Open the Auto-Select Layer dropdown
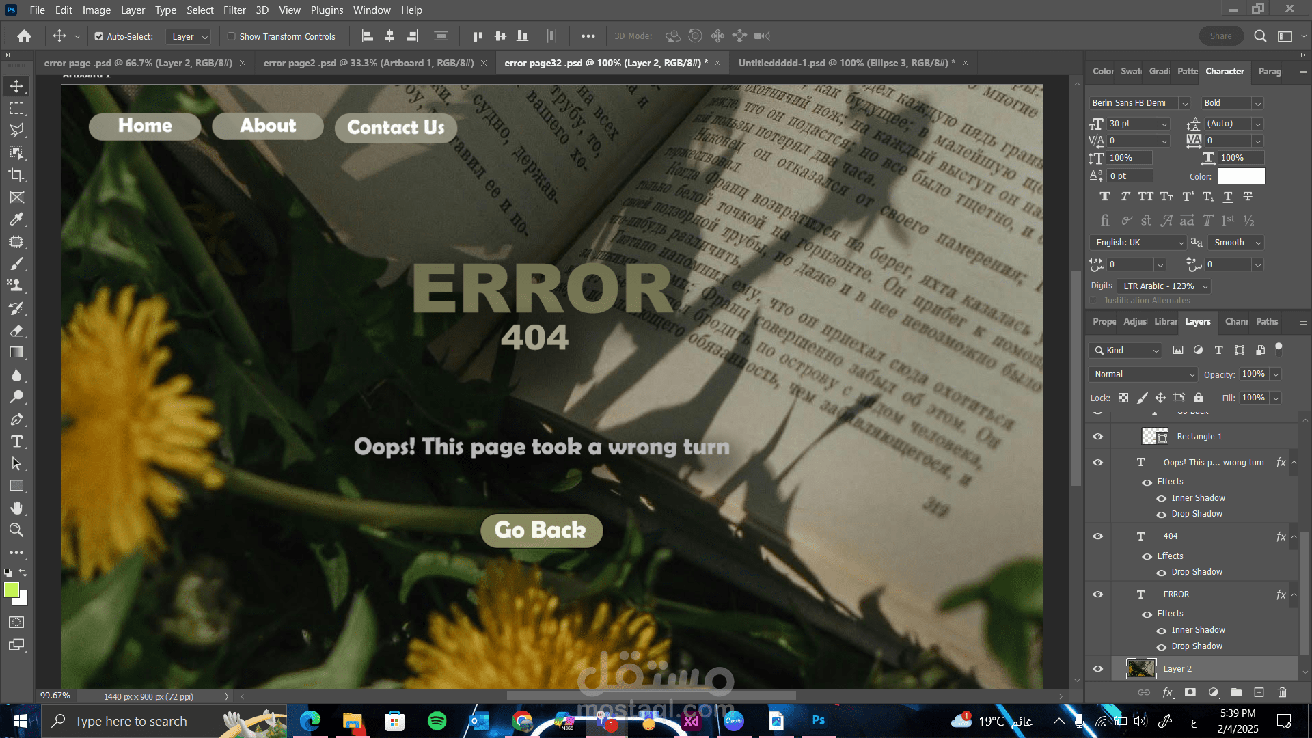The width and height of the screenshot is (1312, 738). (188, 37)
